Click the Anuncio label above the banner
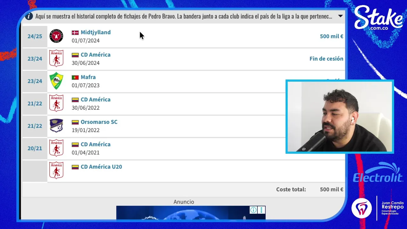Screen dimensions: 407x229 tap(184, 202)
